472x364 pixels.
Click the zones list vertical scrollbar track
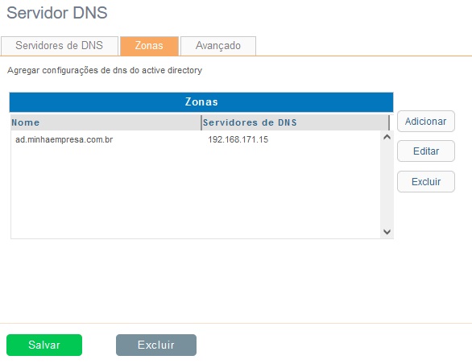click(387, 184)
